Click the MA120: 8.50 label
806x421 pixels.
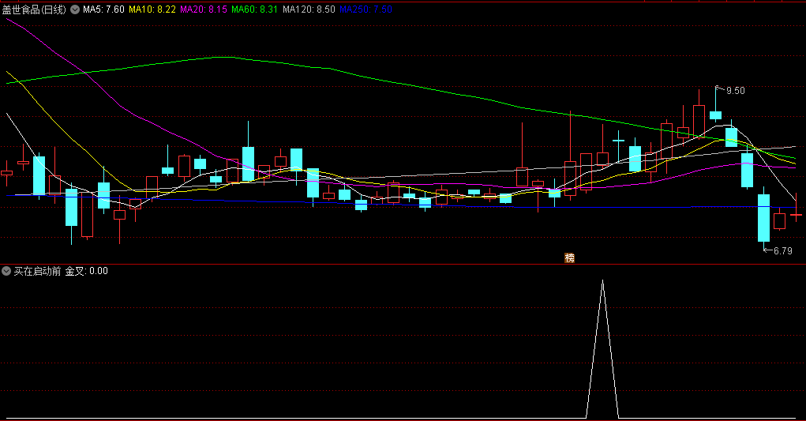coord(309,9)
